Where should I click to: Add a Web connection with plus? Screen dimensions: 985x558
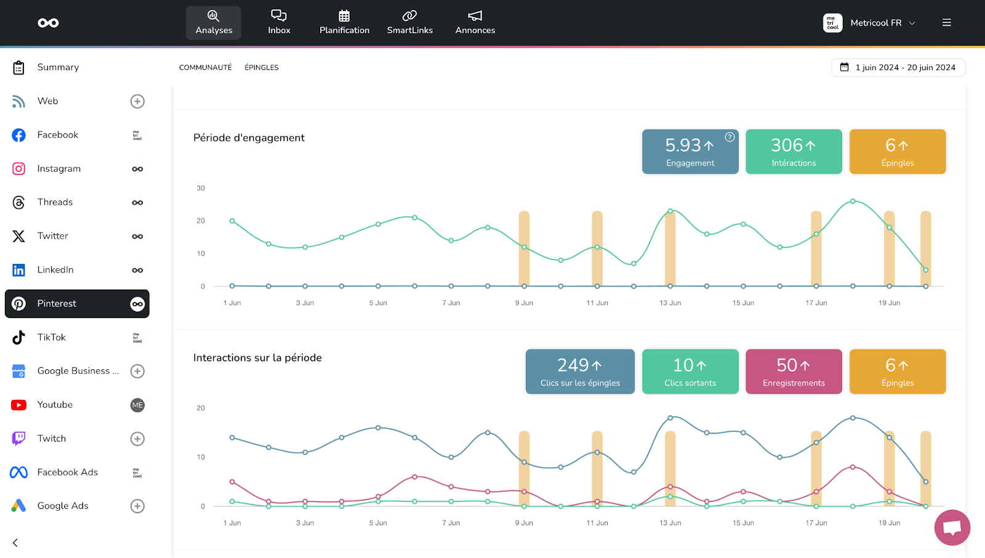coord(137,102)
